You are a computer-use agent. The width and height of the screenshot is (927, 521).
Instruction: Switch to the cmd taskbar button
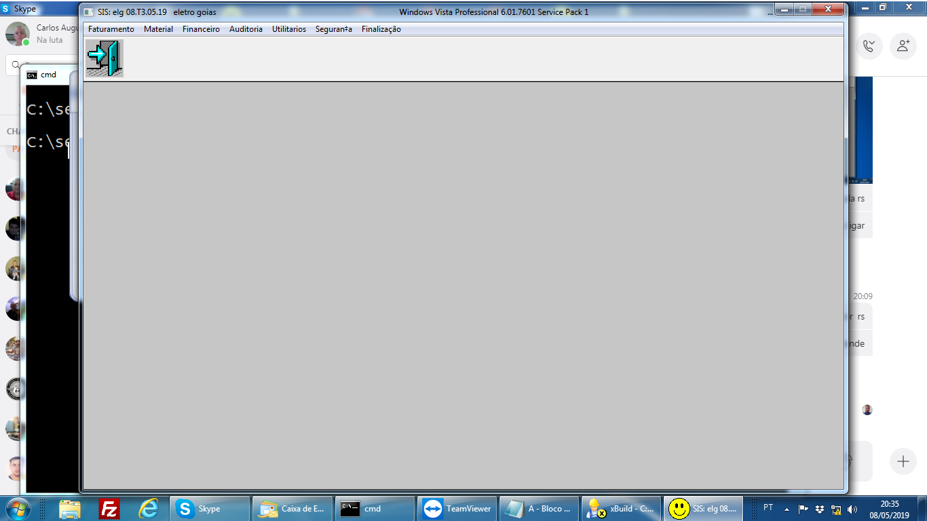point(375,508)
